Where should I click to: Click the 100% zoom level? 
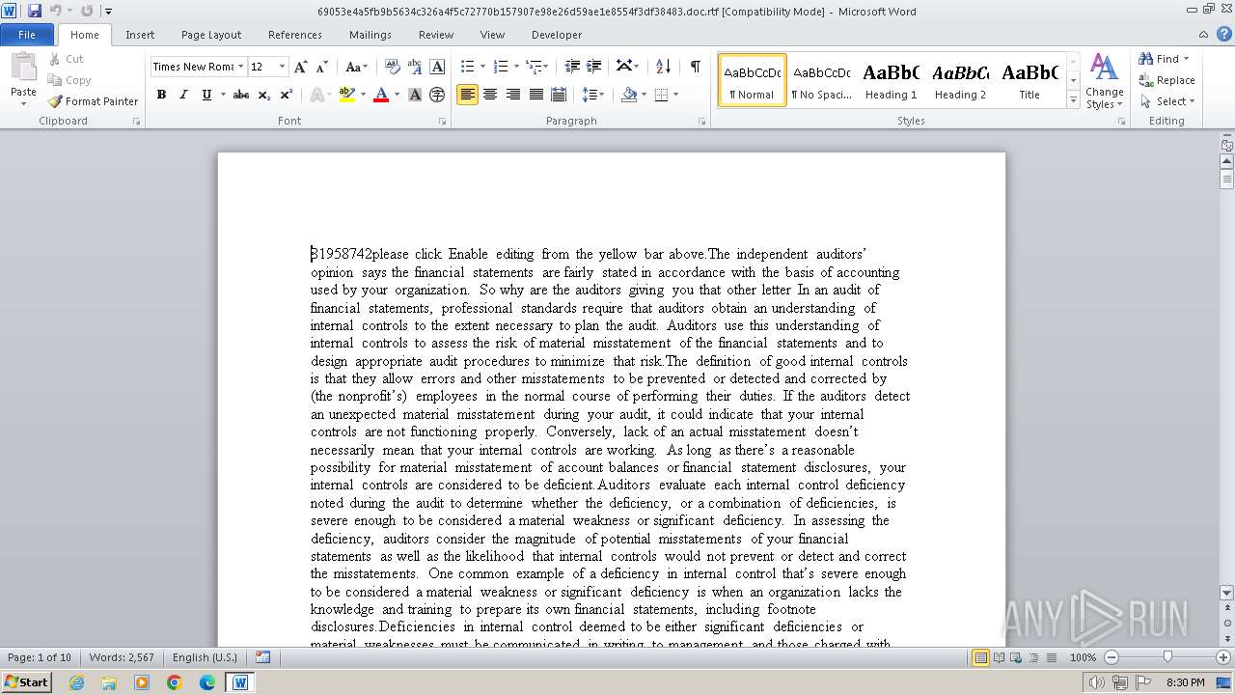(1083, 657)
